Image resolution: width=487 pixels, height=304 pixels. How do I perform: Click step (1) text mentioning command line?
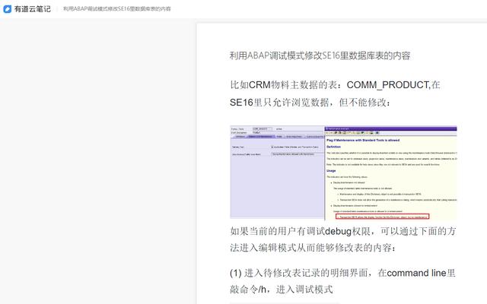[x=342, y=281]
